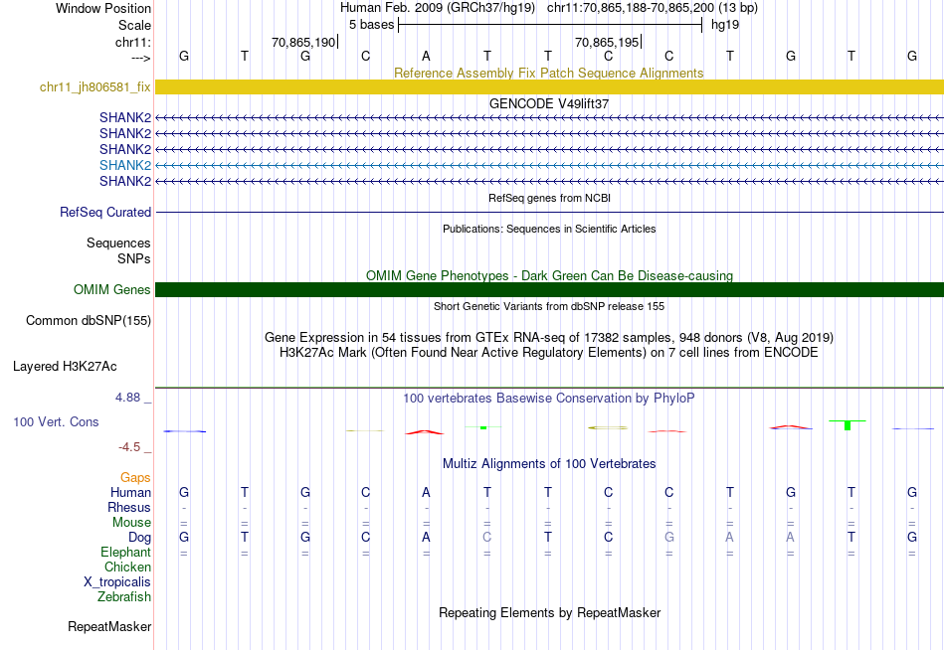Open the GTEx Gene Expression track title

pyautogui.click(x=549, y=337)
